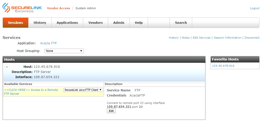Click the Edit button for FTP service
This screenshot has width=262, height=128.
coord(111,111)
